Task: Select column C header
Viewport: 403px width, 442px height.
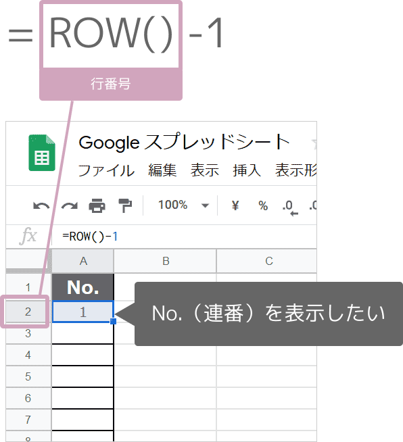Action: click(x=267, y=261)
